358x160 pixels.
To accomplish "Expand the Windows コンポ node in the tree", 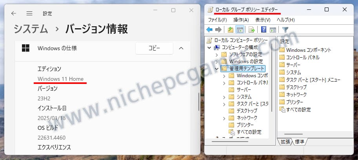I will pyautogui.click(x=224, y=76).
